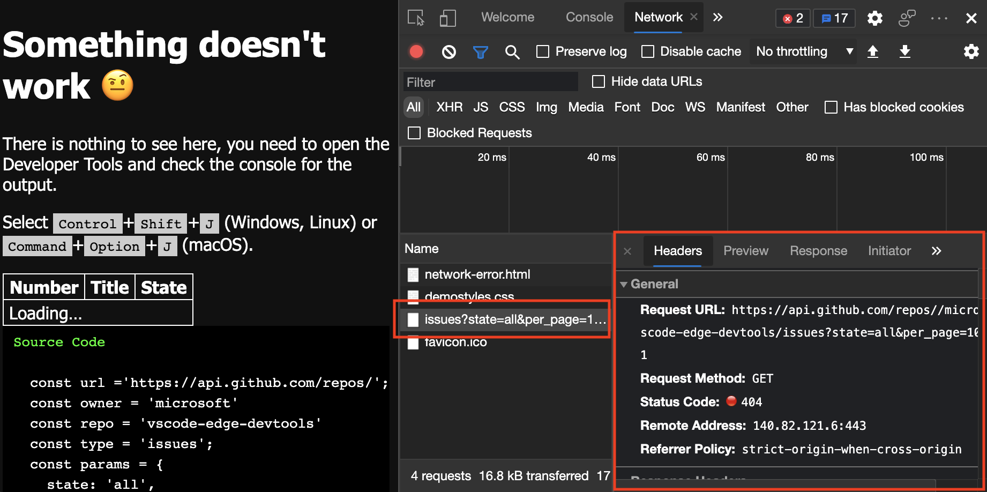Open the Initiator details tab

[889, 251]
